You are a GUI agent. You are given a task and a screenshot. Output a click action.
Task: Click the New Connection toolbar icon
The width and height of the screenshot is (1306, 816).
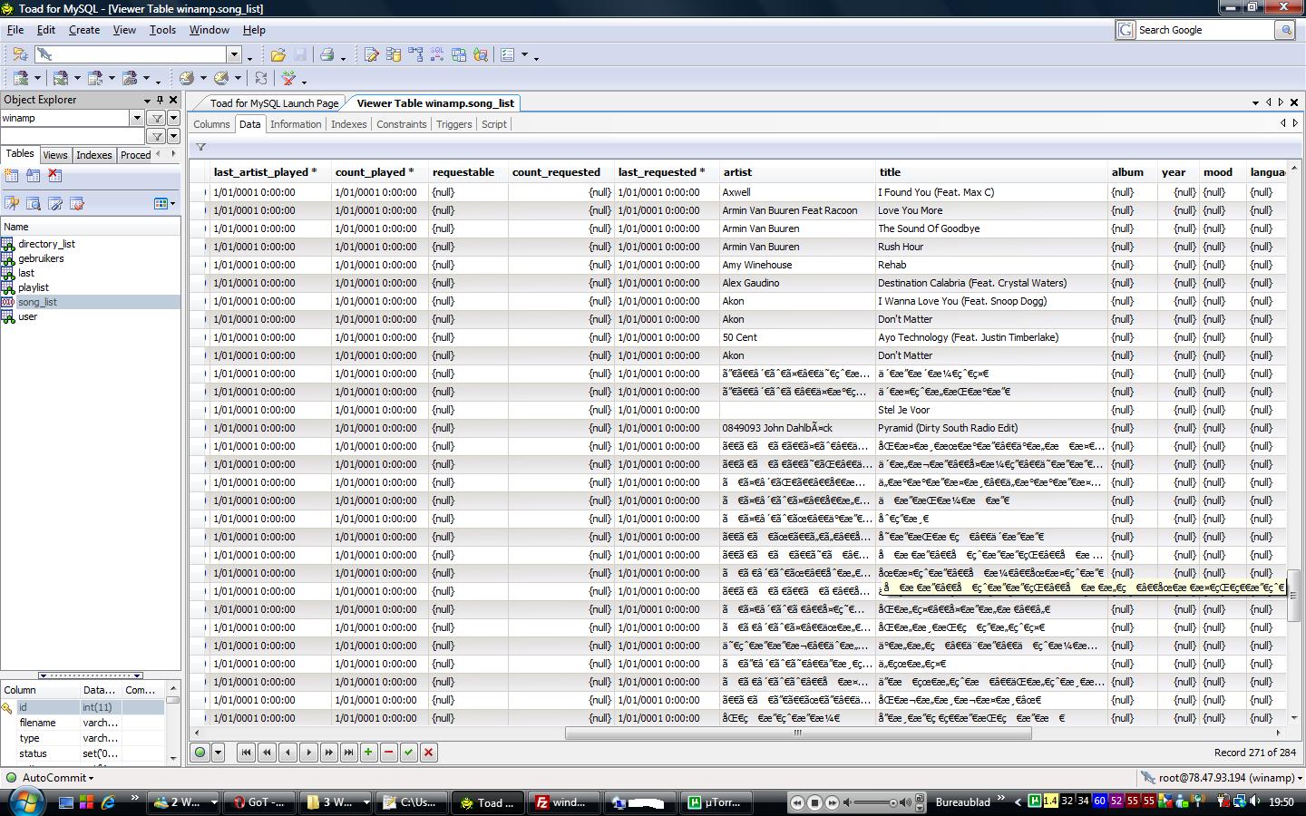click(x=19, y=54)
